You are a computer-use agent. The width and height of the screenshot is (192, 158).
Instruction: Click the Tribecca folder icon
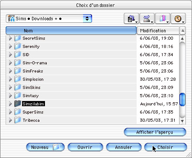tap(18, 120)
